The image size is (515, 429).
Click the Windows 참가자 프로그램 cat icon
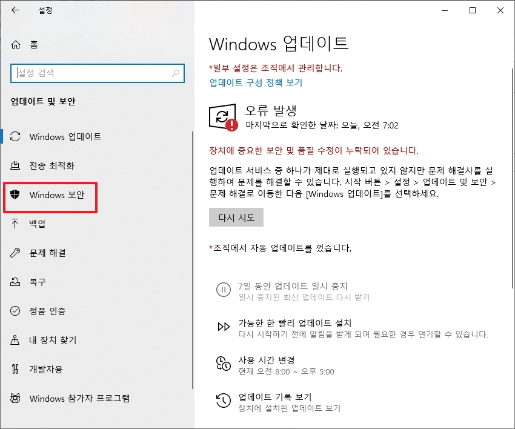(15, 398)
